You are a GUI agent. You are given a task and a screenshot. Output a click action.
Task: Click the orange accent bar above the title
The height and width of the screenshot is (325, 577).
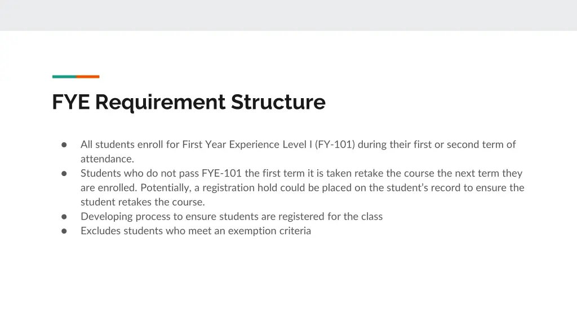tap(88, 77)
